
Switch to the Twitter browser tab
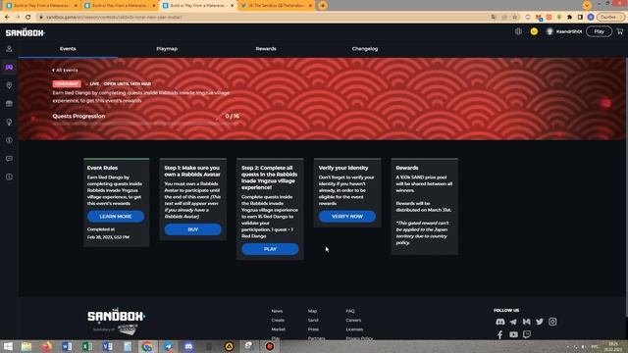tap(276, 6)
